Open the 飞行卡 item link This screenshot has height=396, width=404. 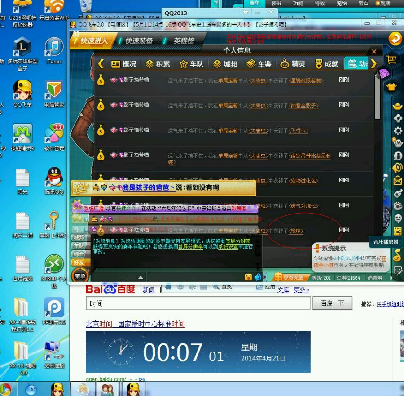tap(299, 130)
